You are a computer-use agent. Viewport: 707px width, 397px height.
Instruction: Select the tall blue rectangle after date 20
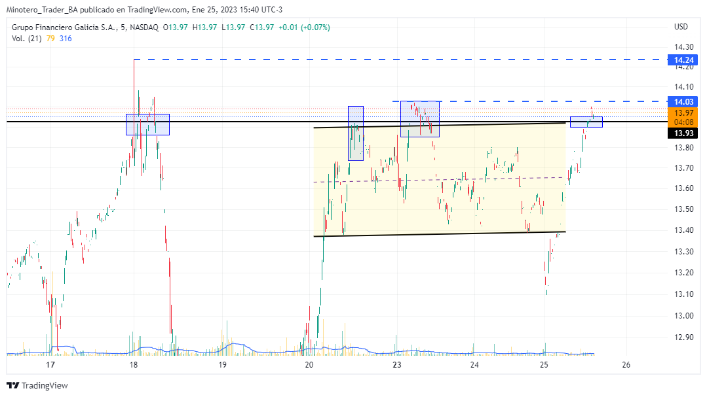coord(355,133)
